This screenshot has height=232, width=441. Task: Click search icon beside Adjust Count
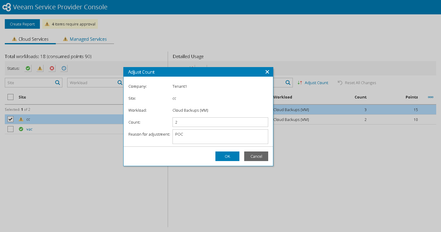288,83
